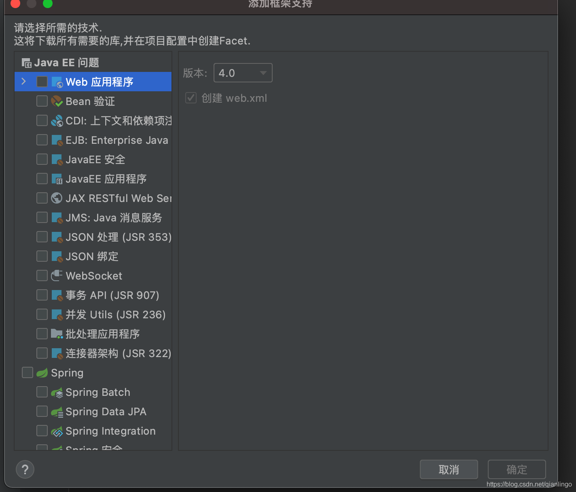The width and height of the screenshot is (576, 492).
Task: Check 并发 Utils (JSR 236) checkbox
Action: (x=42, y=315)
